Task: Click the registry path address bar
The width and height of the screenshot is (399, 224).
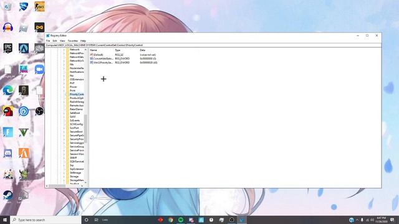Action: [x=213, y=45]
